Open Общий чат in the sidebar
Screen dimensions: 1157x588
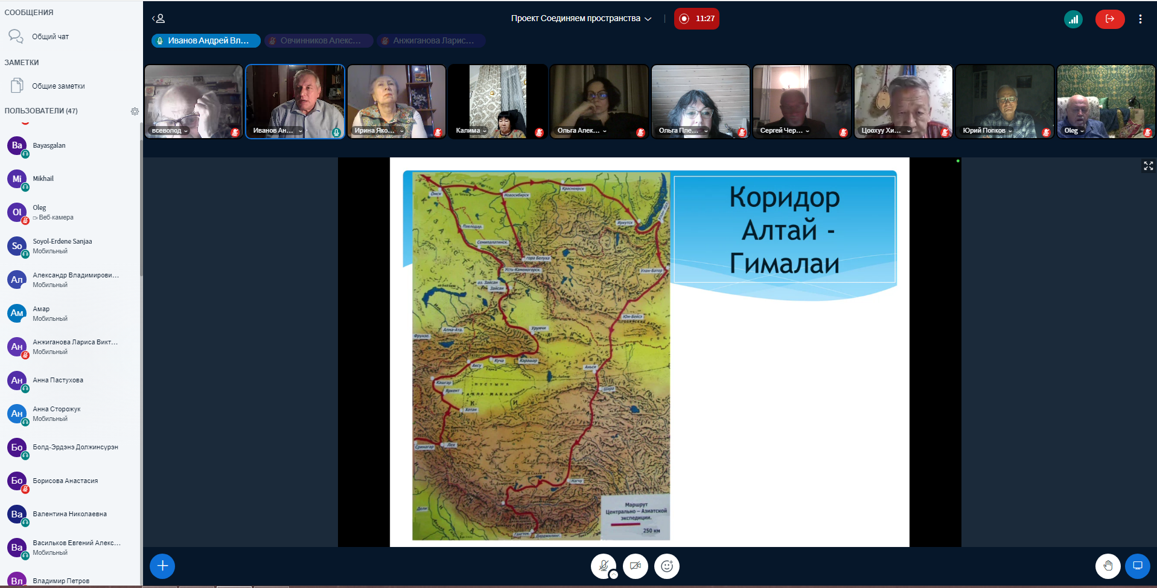[x=50, y=37]
